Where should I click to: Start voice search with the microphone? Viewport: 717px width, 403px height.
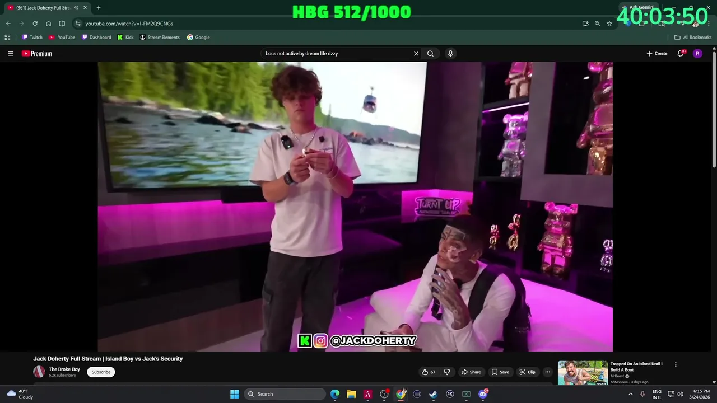[450, 54]
